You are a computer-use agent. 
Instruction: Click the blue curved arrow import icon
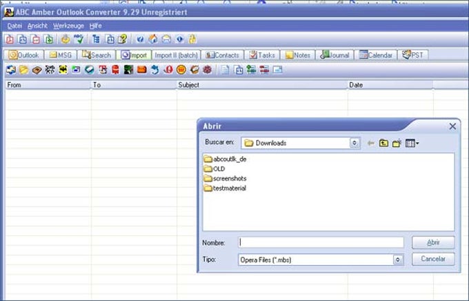click(x=155, y=70)
